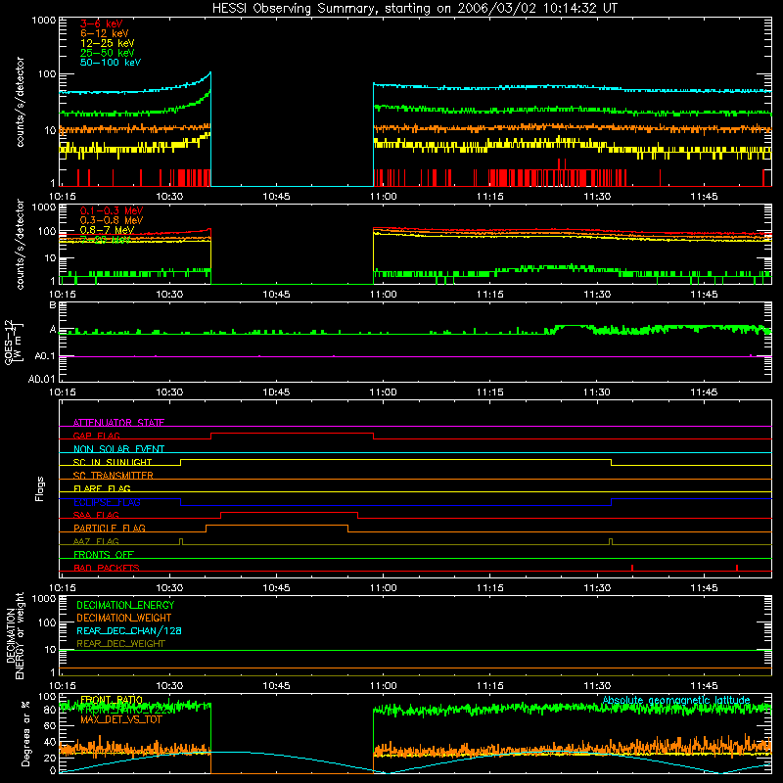Select the olive 'AAZ_FLAG' label
The image size is (783, 783).
click(96, 541)
